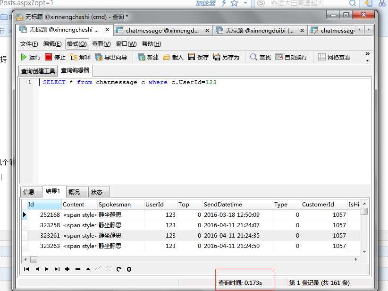Click Type column header
Image resolution: width=388 pixels, height=291 pixels.
(x=287, y=205)
